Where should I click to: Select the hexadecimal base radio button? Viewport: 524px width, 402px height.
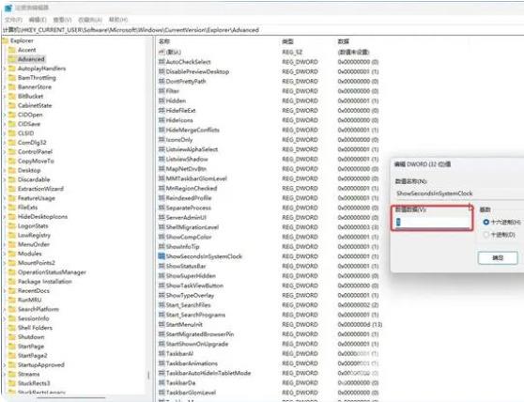point(486,222)
